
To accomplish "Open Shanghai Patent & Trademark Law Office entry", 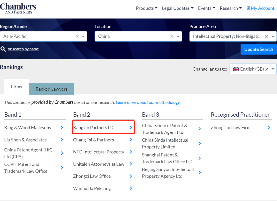I will [168, 158].
